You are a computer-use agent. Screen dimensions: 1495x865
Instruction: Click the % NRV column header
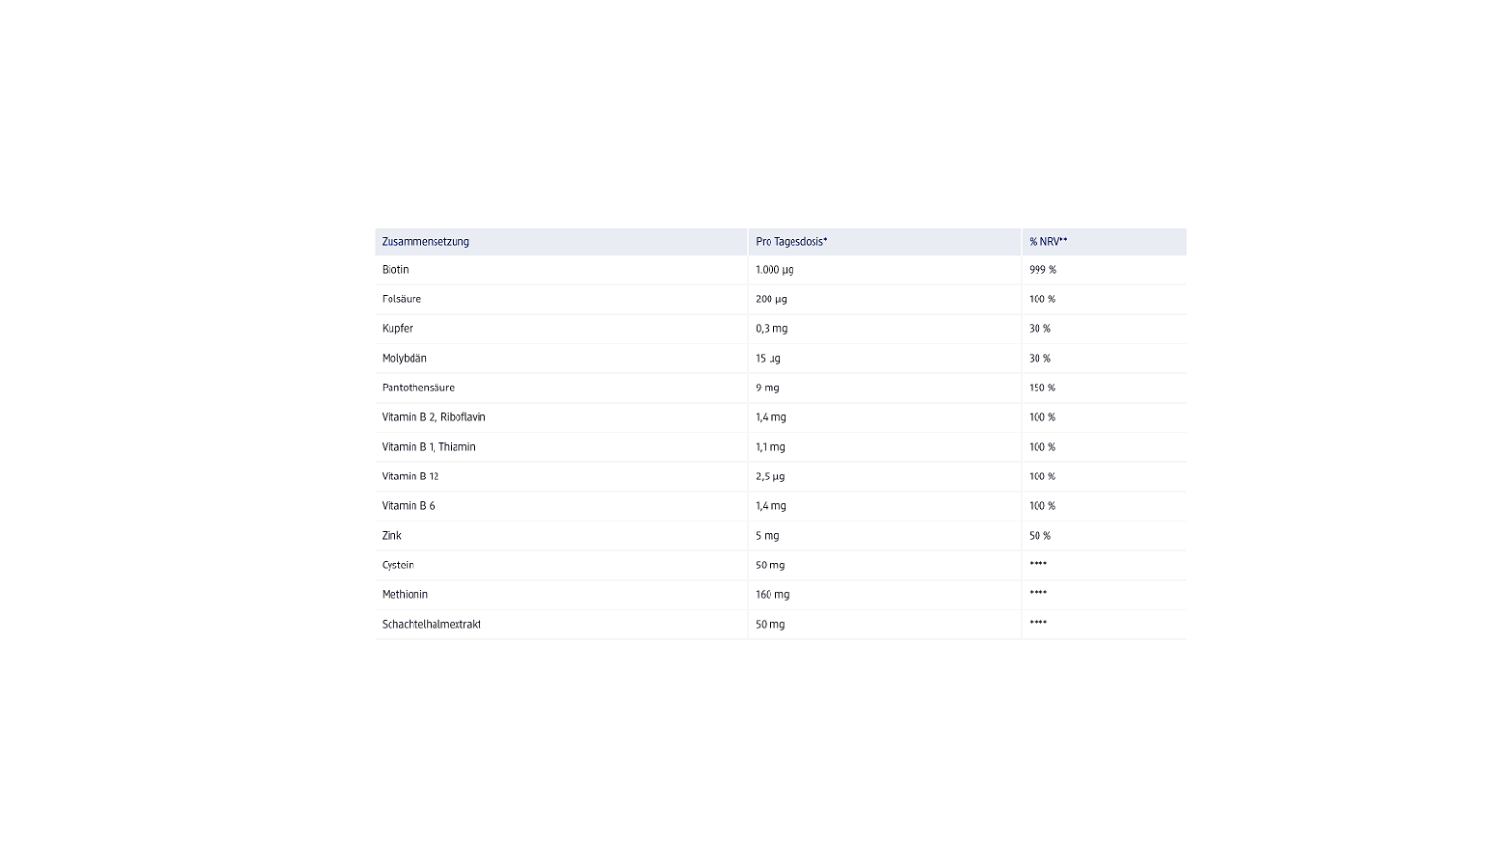(x=1048, y=242)
